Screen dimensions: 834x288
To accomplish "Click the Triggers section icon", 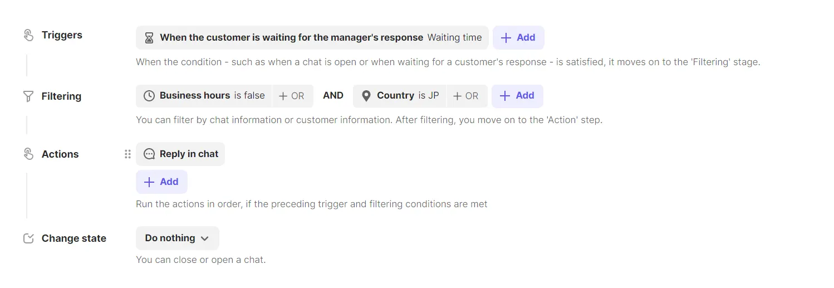I will (x=28, y=35).
